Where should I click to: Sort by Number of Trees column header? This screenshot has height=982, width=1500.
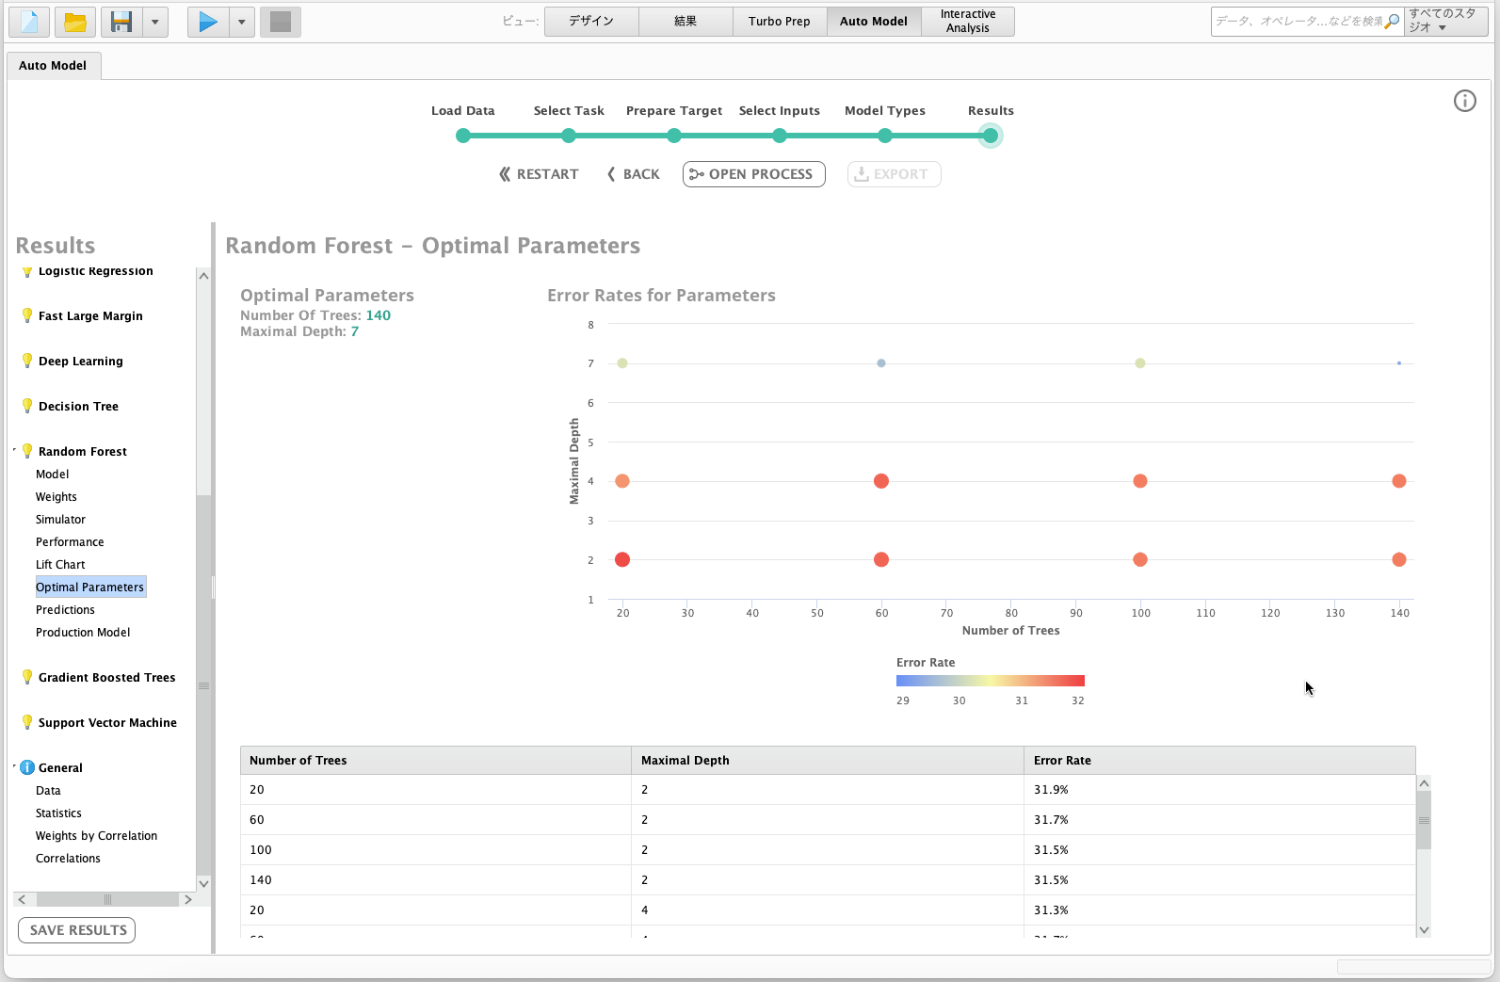pos(435,761)
